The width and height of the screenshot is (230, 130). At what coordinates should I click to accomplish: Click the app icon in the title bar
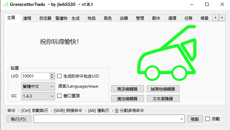click(6, 5)
